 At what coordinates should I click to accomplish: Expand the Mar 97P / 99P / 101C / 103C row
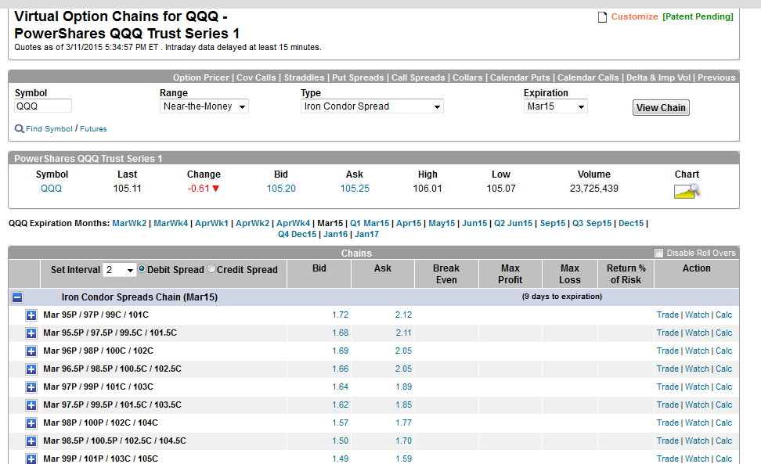point(31,387)
